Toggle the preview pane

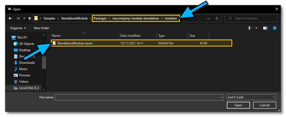[265, 28]
